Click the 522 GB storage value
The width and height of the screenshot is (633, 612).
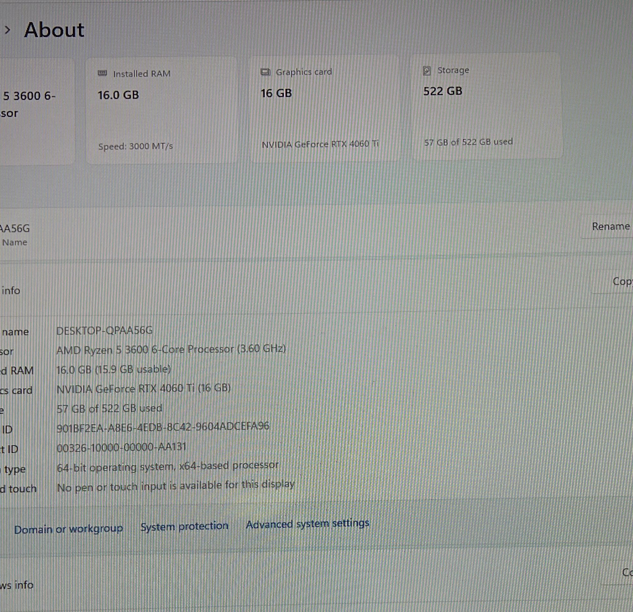443,91
